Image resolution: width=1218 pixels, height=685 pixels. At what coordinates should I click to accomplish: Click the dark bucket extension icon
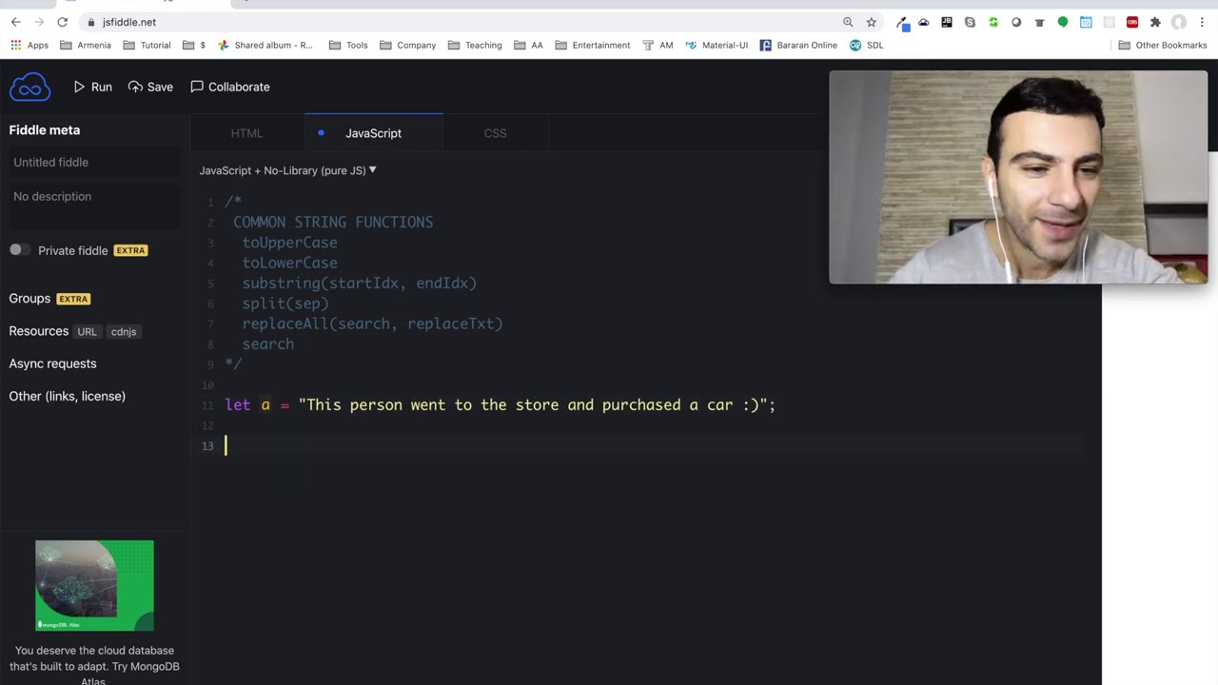pos(1039,22)
